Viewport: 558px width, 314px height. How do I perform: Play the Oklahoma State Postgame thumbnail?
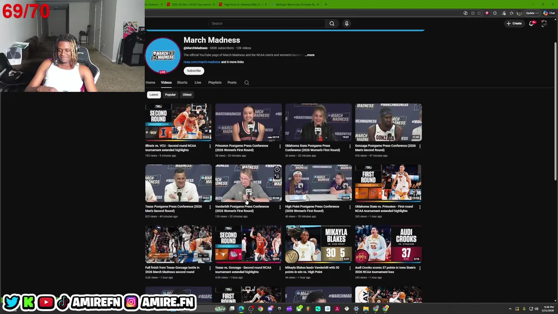[318, 122]
